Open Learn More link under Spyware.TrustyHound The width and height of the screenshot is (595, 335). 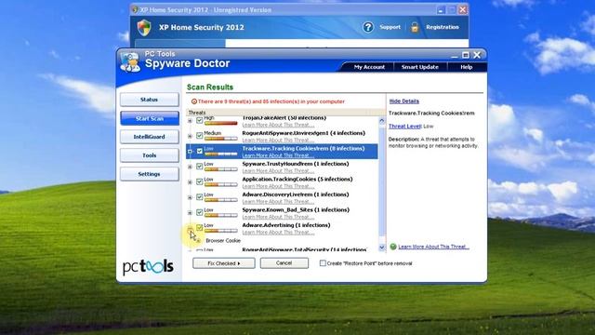(278, 171)
